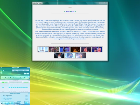The height and width of the screenshot is (105, 140).
Task: Start playback with the player's play button
Action: point(5,78)
